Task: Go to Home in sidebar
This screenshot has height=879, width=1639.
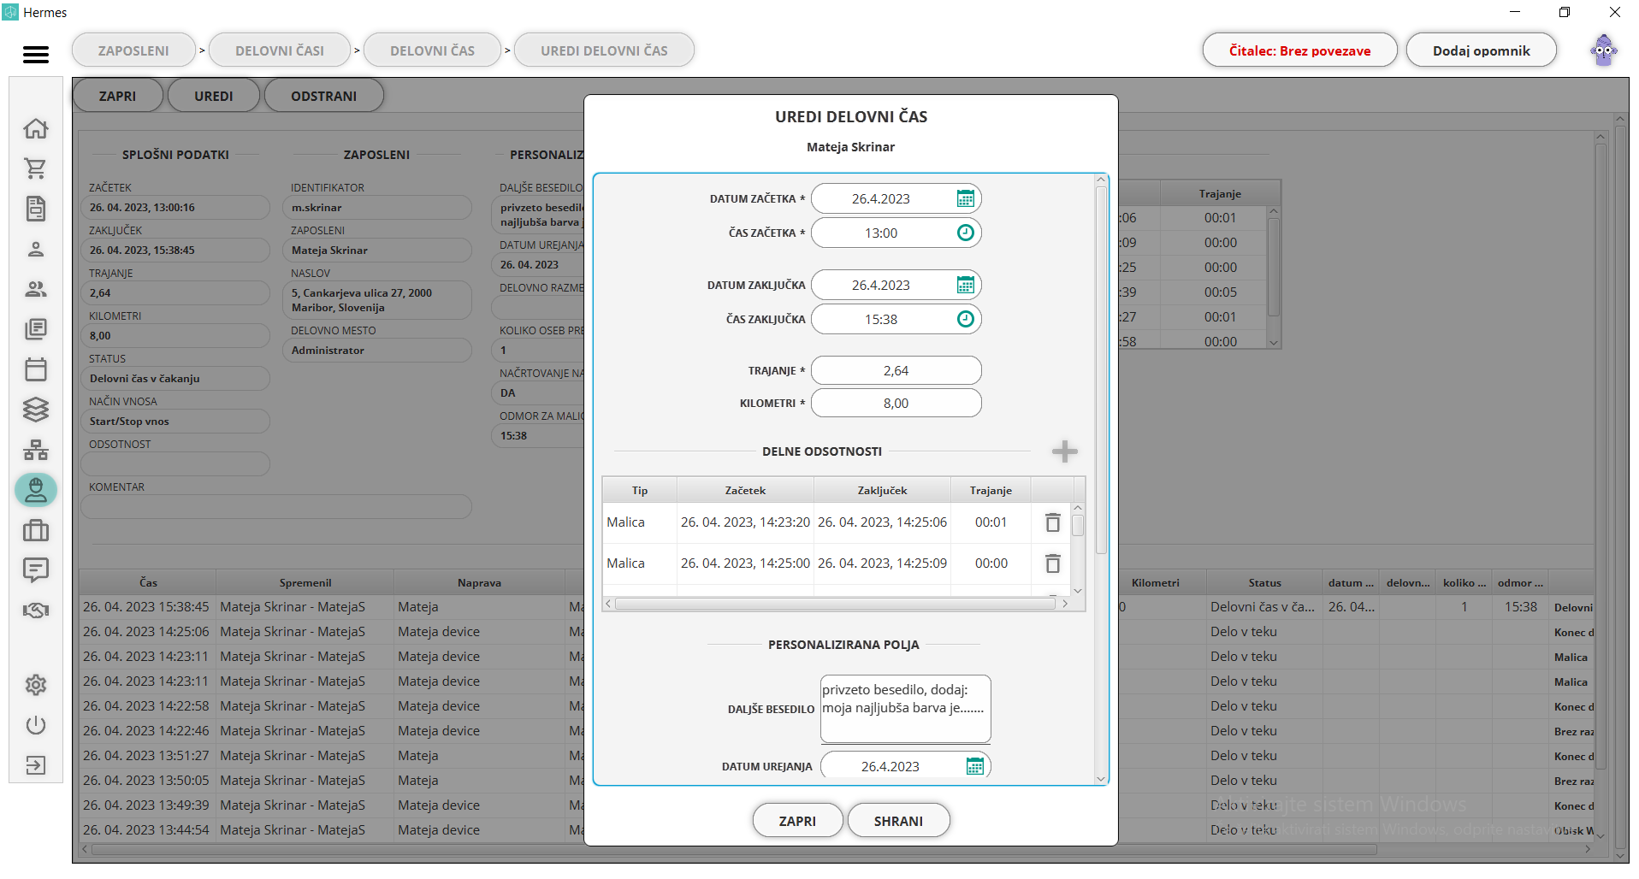Action: [36, 128]
